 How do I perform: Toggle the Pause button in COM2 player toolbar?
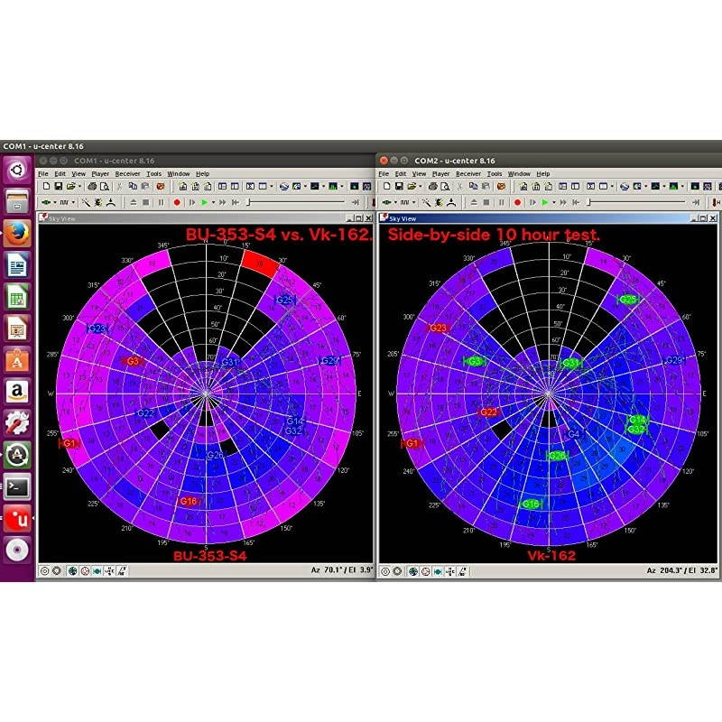coord(501,202)
